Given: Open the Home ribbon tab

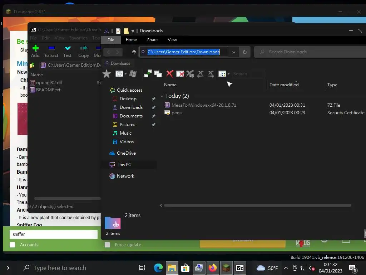Looking at the screenshot, I should 132,40.
